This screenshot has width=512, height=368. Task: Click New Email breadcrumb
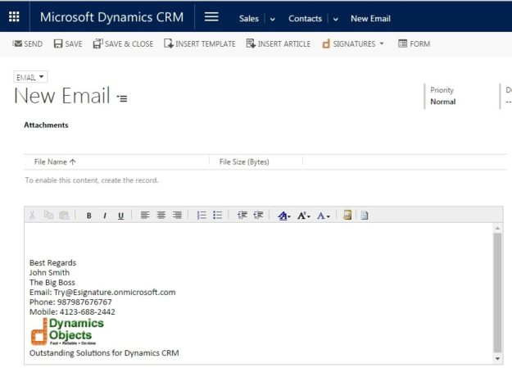(x=370, y=19)
